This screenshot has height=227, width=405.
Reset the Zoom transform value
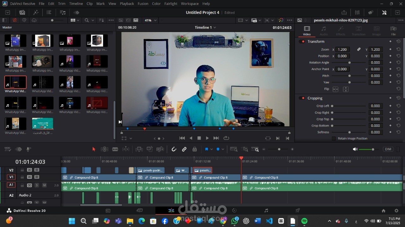click(398, 50)
